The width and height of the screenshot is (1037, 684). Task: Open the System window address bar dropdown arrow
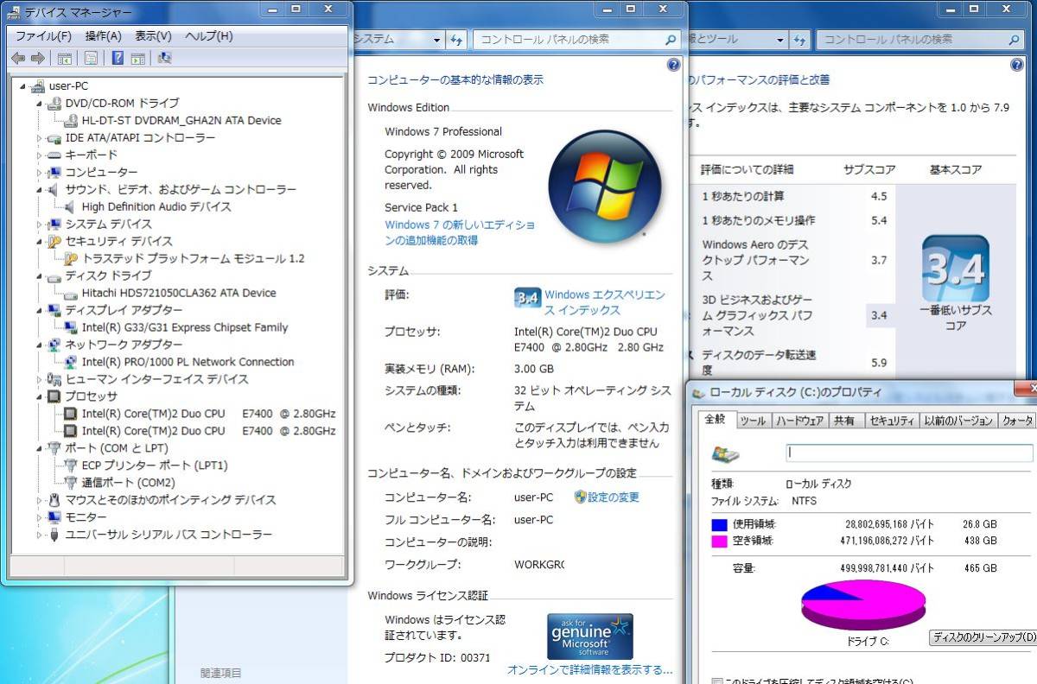[437, 40]
